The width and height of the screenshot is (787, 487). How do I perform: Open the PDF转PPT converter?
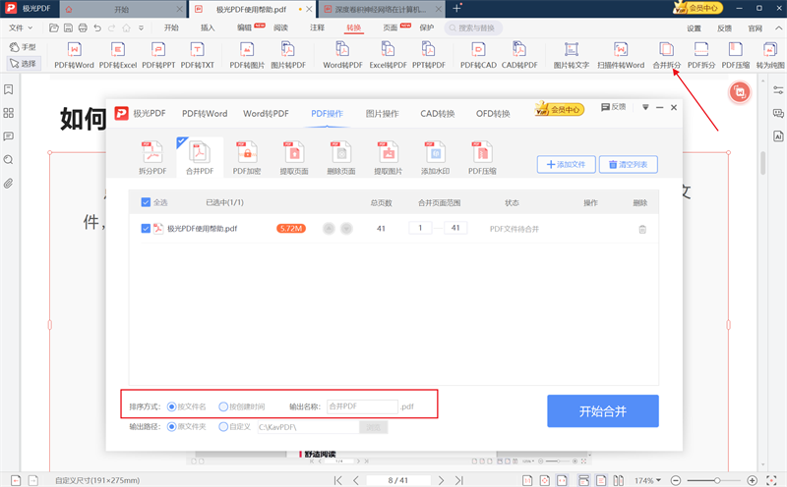[158, 56]
